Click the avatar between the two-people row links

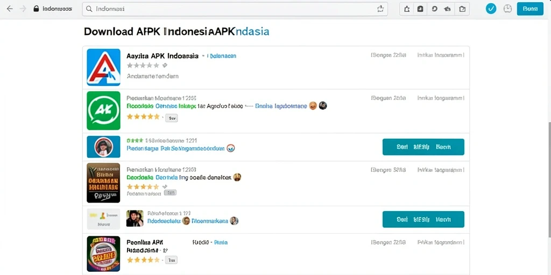point(186,221)
